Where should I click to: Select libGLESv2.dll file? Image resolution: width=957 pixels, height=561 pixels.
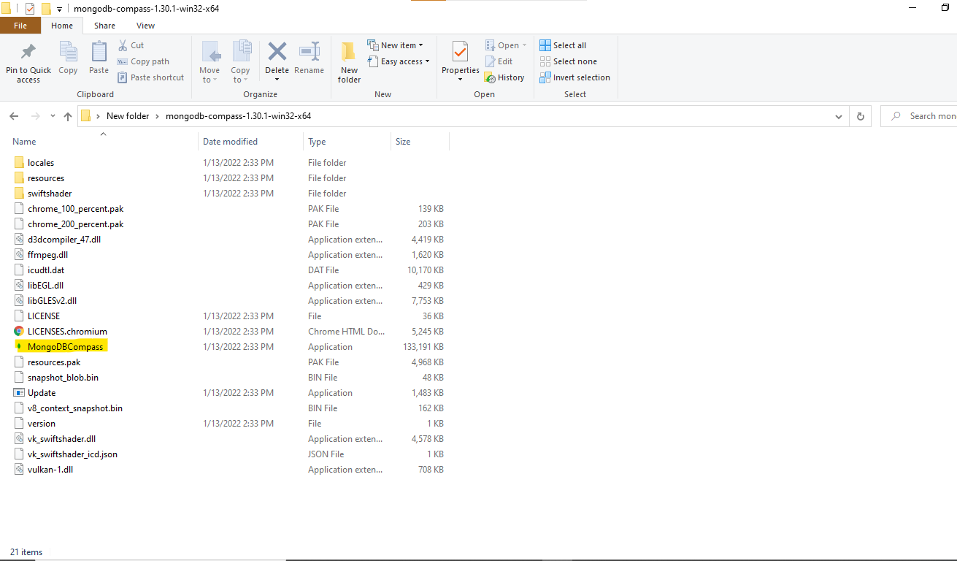(x=52, y=301)
